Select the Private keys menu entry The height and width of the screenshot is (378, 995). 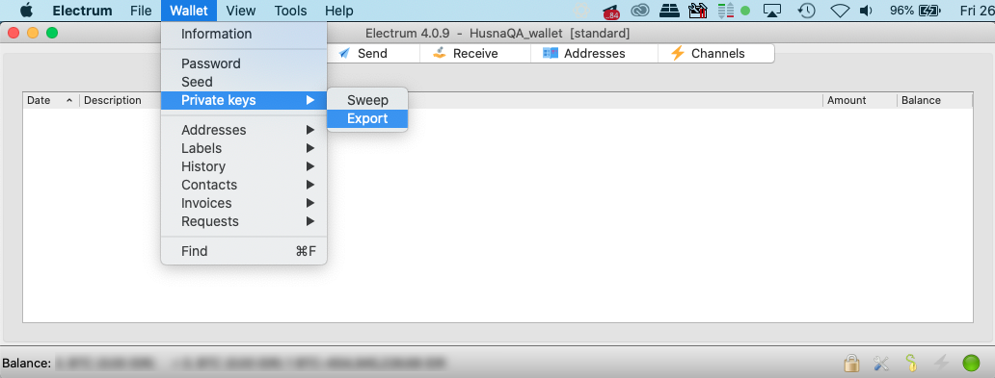click(244, 100)
